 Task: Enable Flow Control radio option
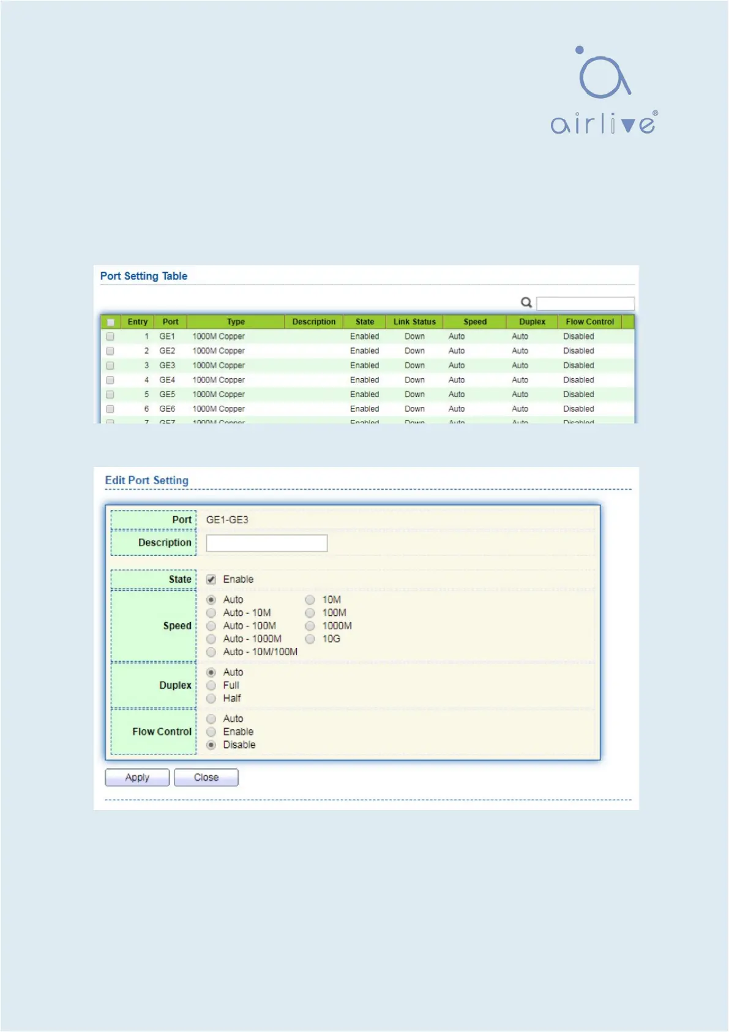tap(211, 732)
